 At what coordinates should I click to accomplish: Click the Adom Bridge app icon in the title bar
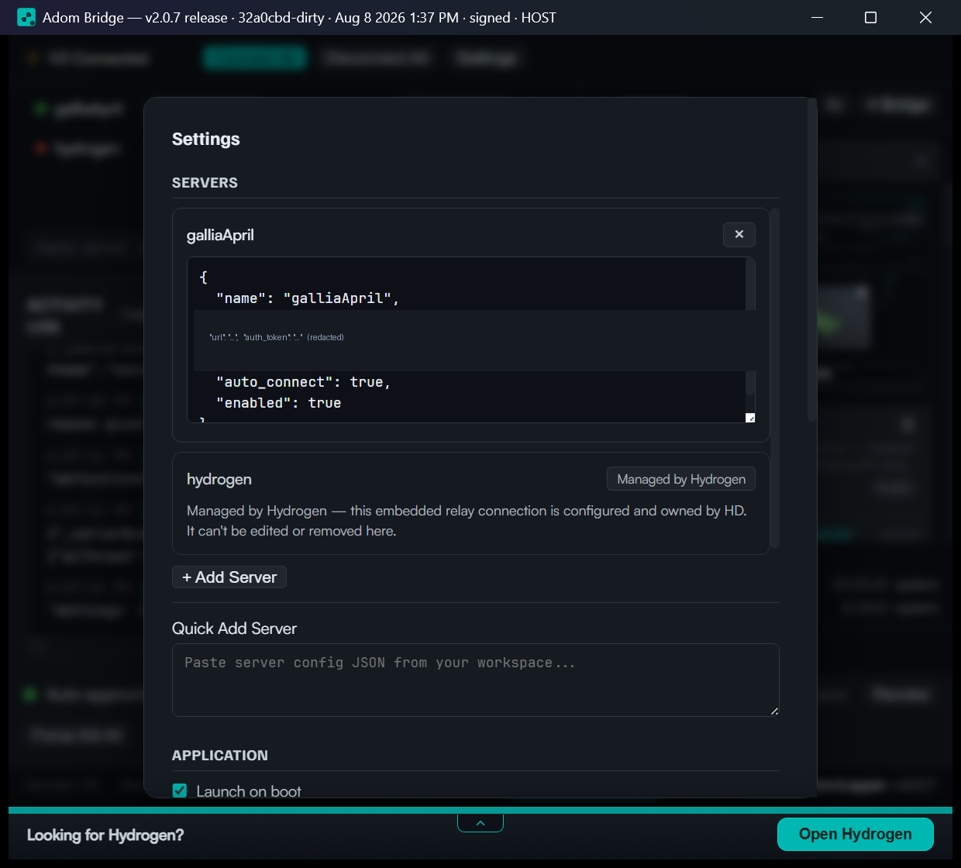tap(26, 17)
